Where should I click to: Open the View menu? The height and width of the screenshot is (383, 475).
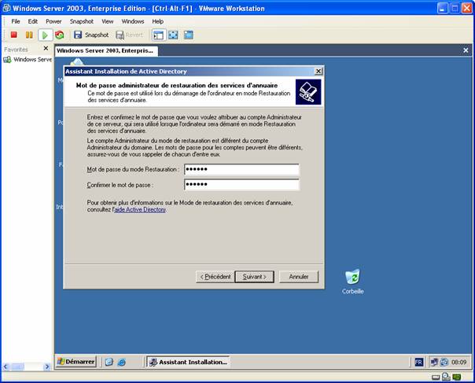(x=107, y=21)
